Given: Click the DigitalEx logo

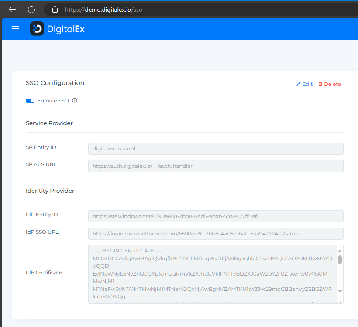Looking at the screenshot, I should pos(57,29).
